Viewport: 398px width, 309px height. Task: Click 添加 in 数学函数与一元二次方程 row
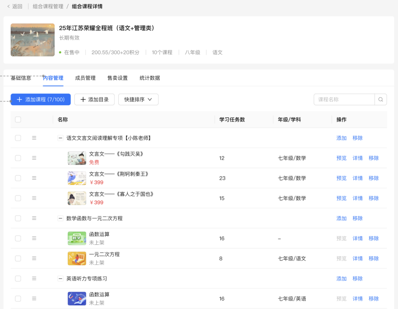[341, 219]
